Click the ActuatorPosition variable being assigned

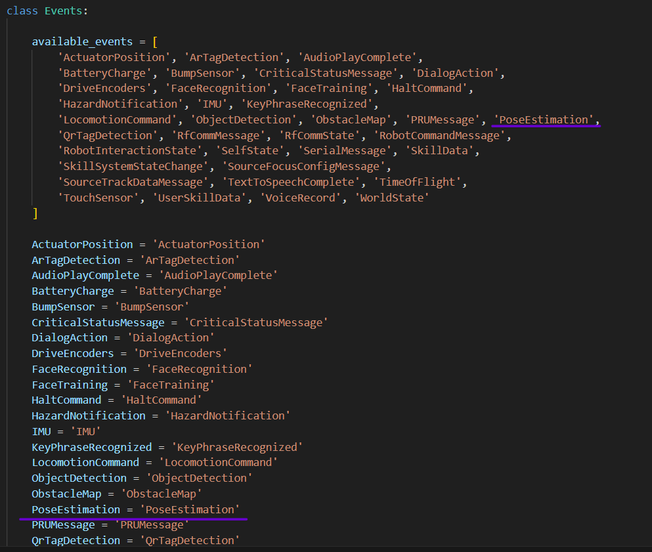click(x=82, y=244)
